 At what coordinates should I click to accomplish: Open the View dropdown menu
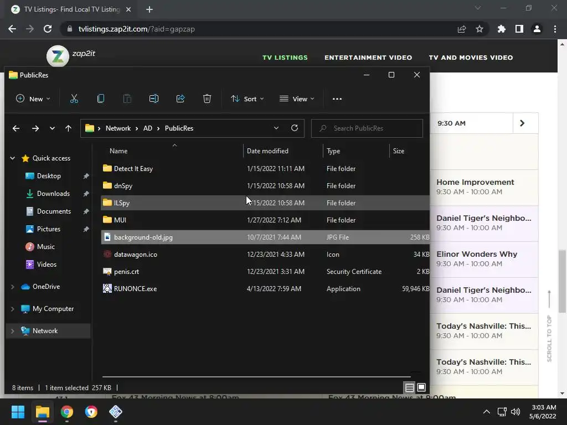(297, 99)
